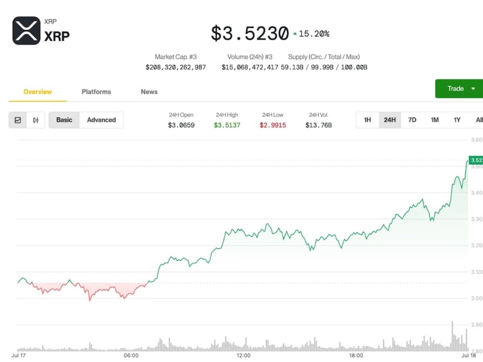
Task: Switch to line chart view icon
Action: point(18,120)
